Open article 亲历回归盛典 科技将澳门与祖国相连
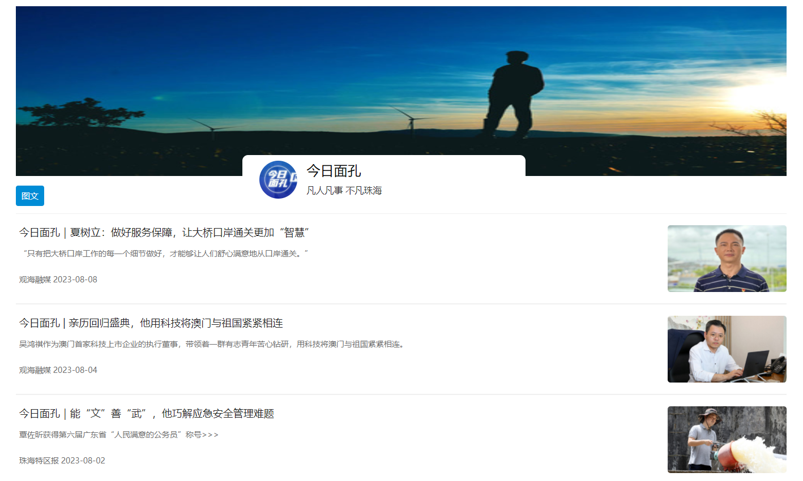The image size is (803, 481). click(151, 323)
